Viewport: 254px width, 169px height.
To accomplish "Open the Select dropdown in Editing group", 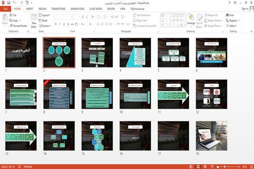I will (x=232, y=26).
